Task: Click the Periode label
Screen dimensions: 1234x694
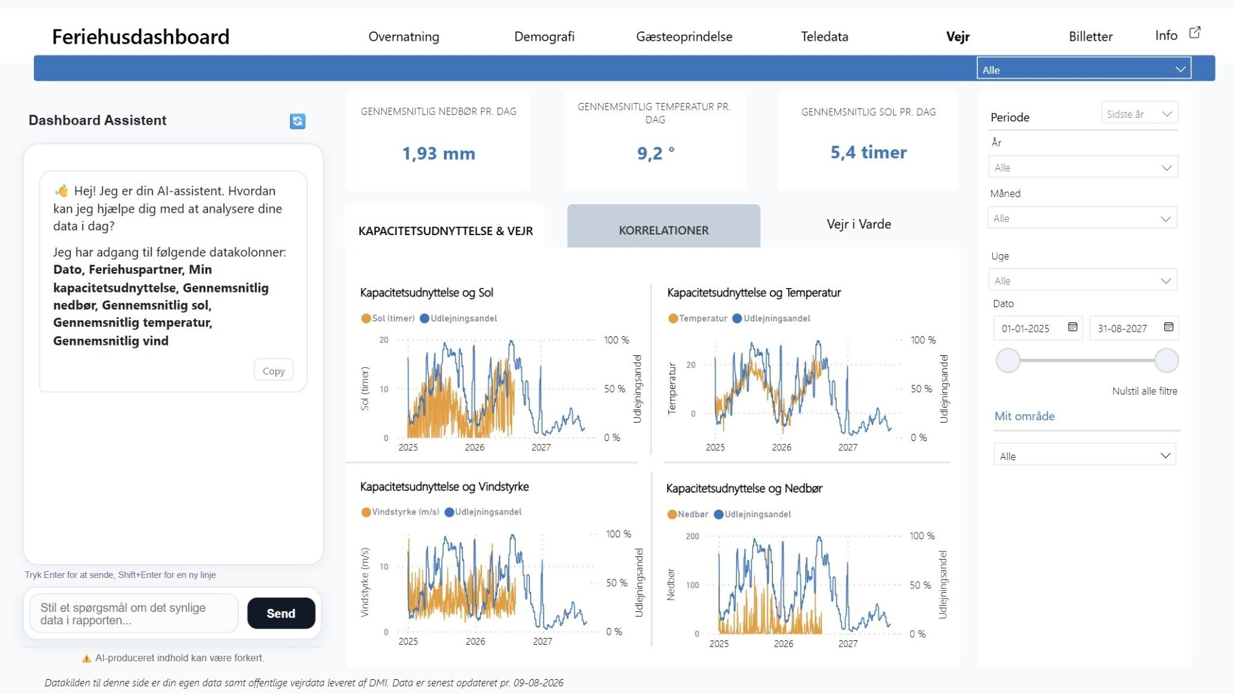Action: (1010, 117)
